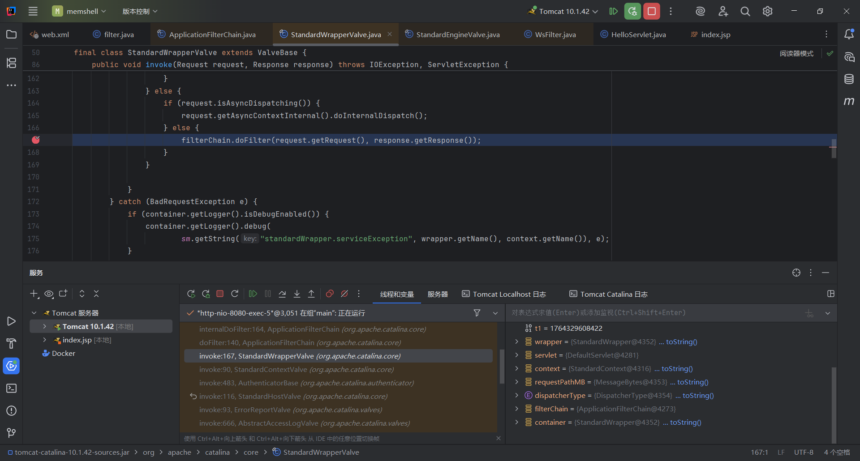
Task: Click the Step Over debug icon
Action: [x=282, y=294]
